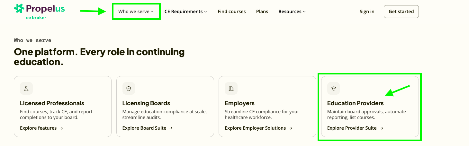Click the arrow beside Explore Board Suite
469x146 pixels.
(171, 128)
